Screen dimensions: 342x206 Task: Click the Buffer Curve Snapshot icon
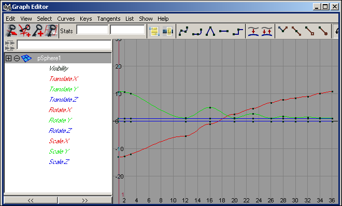(253, 31)
